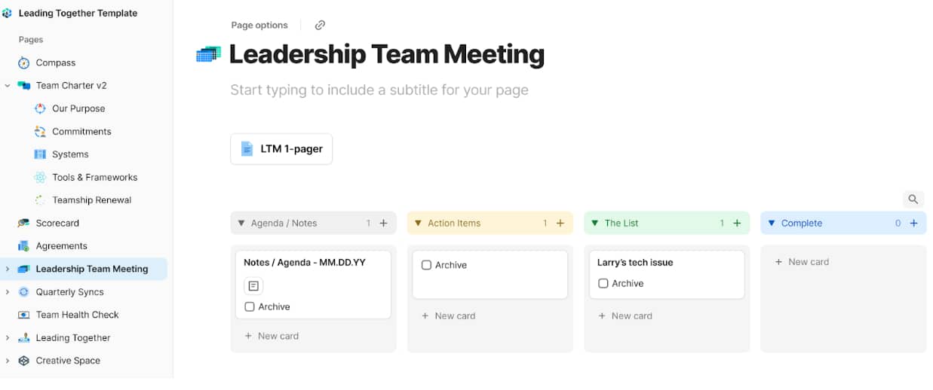Click the plus icon on Complete column

pos(913,224)
